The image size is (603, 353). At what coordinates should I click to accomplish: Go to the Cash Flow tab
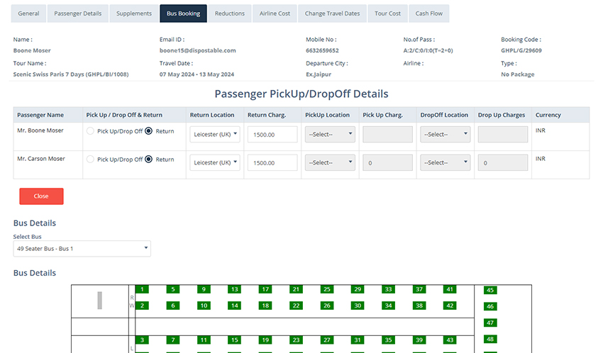pyautogui.click(x=428, y=13)
